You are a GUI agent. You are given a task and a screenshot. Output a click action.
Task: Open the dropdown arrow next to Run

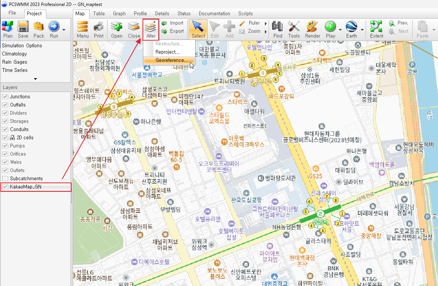point(64,29)
